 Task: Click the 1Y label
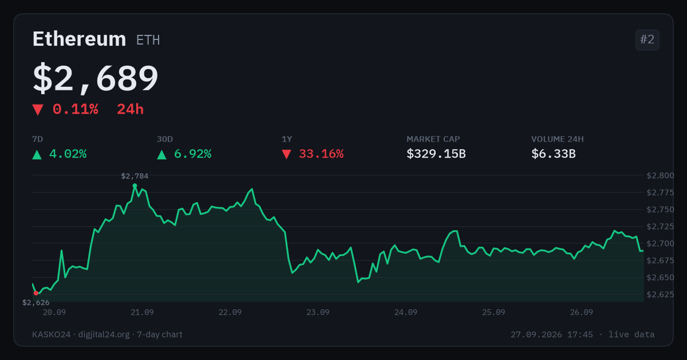point(287,139)
